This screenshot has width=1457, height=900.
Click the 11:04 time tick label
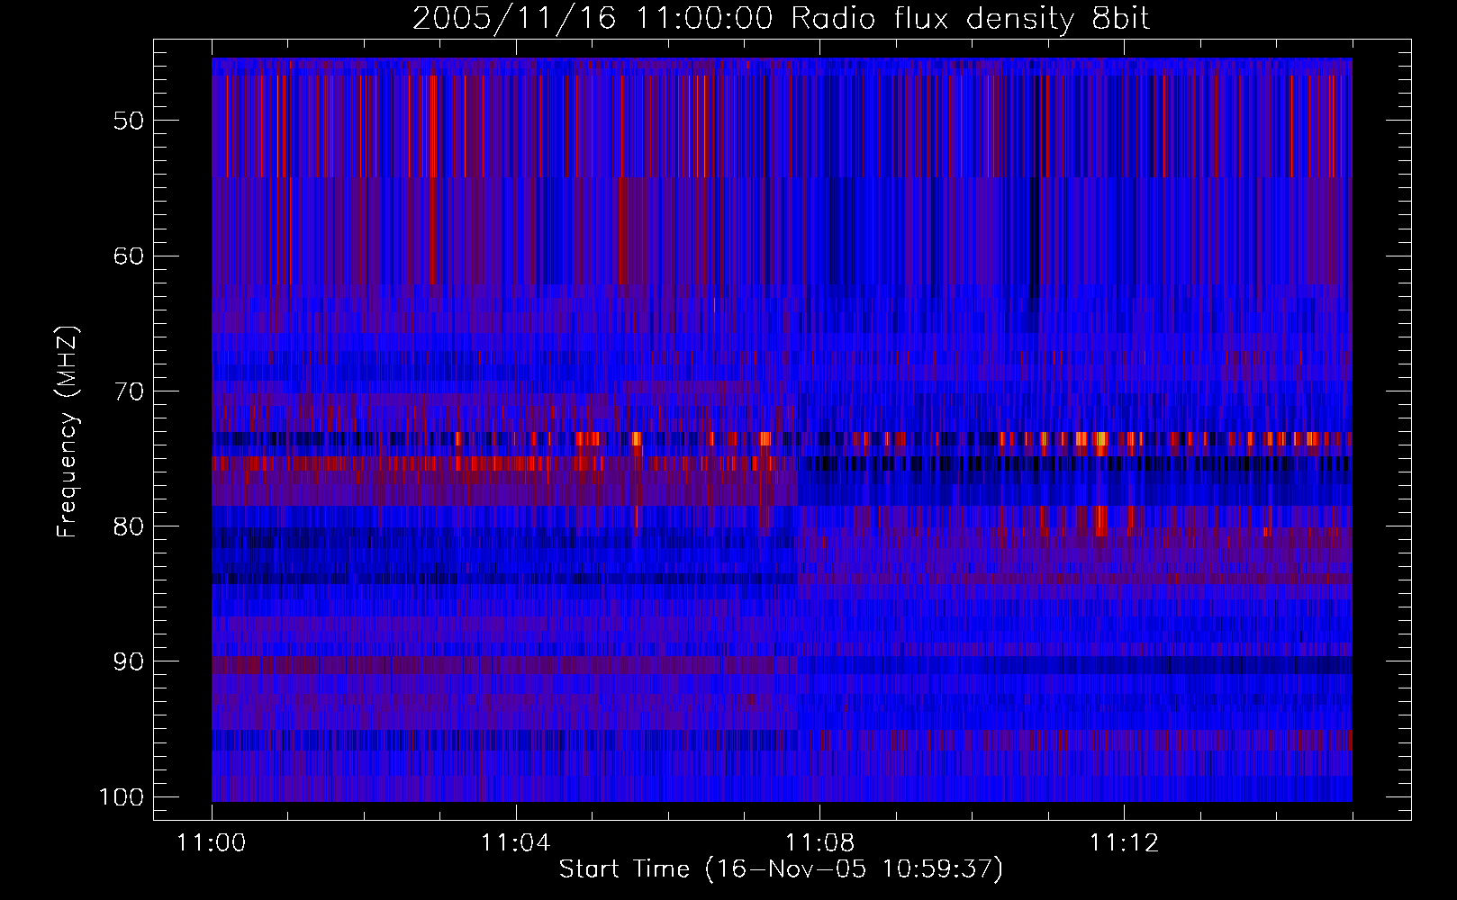[515, 843]
